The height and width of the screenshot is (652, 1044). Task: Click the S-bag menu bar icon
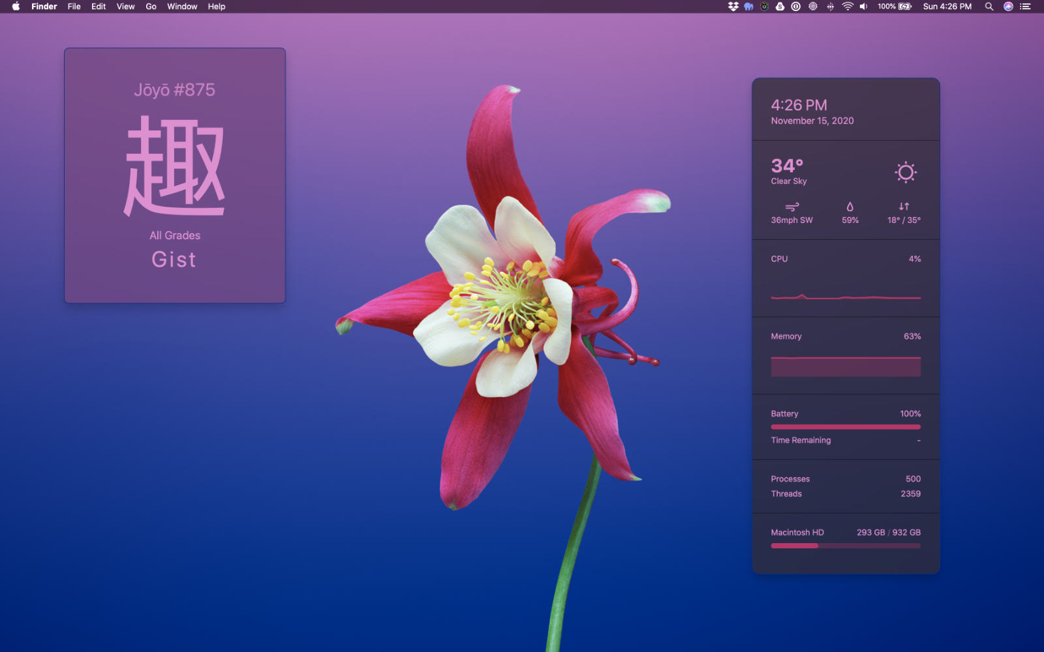pyautogui.click(x=780, y=7)
